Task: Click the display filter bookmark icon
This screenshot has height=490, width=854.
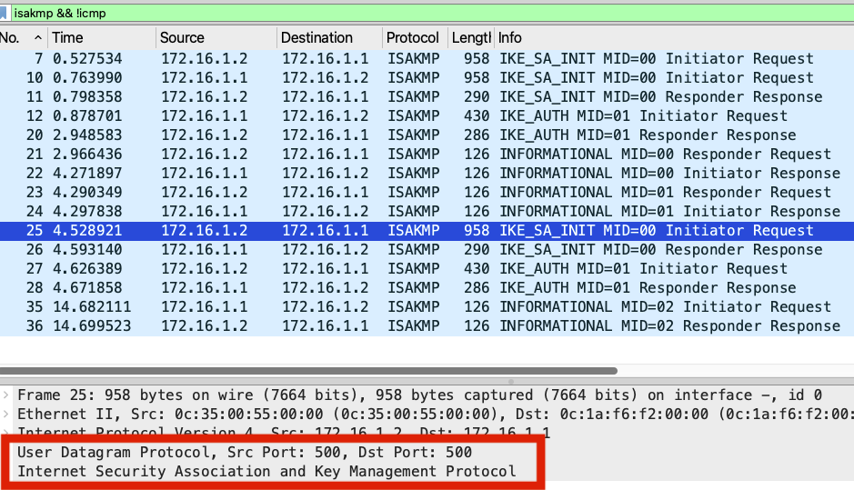Action: (x=4, y=13)
